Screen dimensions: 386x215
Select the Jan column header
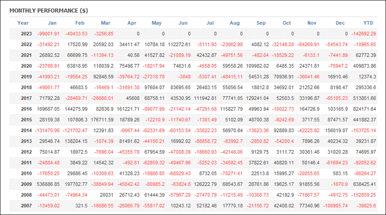point(52,23)
